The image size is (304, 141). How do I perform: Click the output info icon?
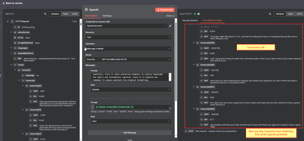pyautogui.click(x=199, y=14)
